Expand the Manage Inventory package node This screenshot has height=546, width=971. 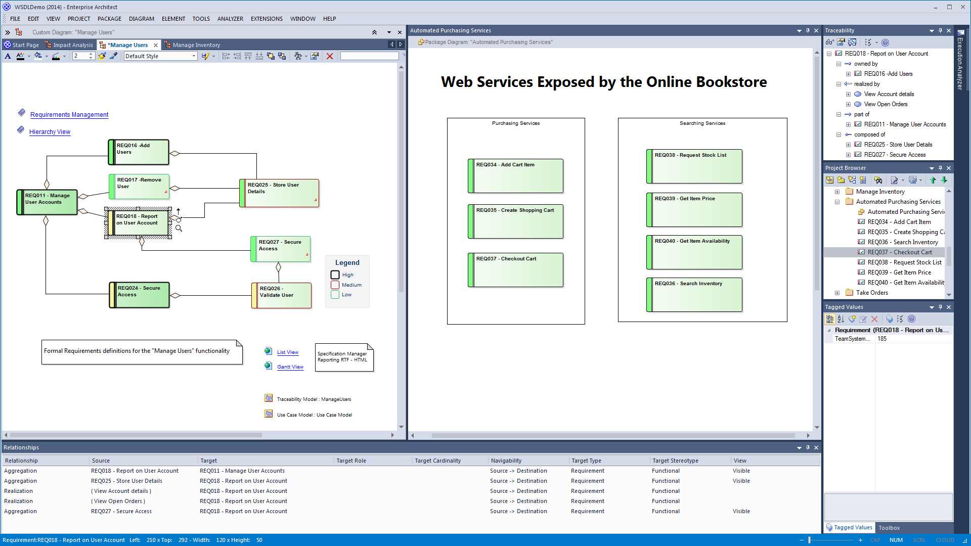click(837, 192)
